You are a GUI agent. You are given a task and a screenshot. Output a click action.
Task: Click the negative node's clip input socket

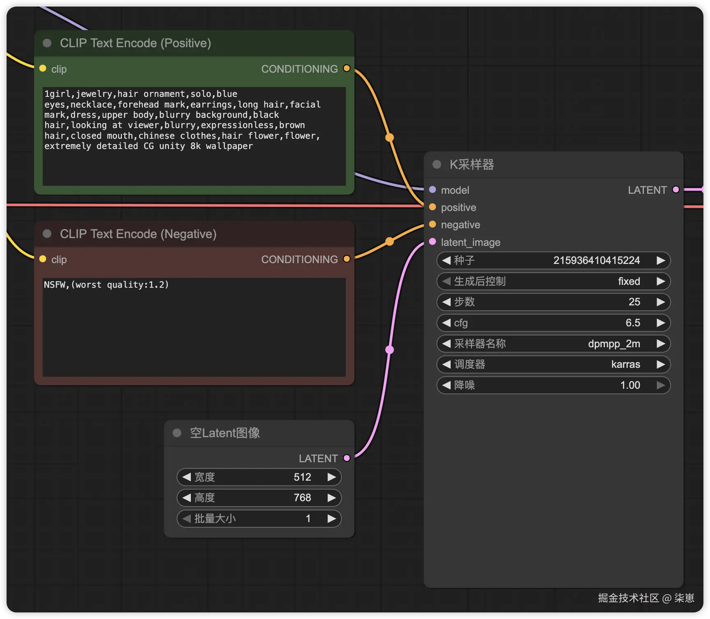coord(43,259)
